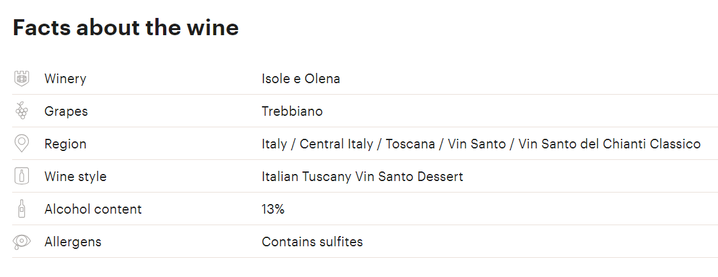Open Vin Santo del Chianti Classico link
Viewport: 718px width, 277px height.
tap(609, 144)
